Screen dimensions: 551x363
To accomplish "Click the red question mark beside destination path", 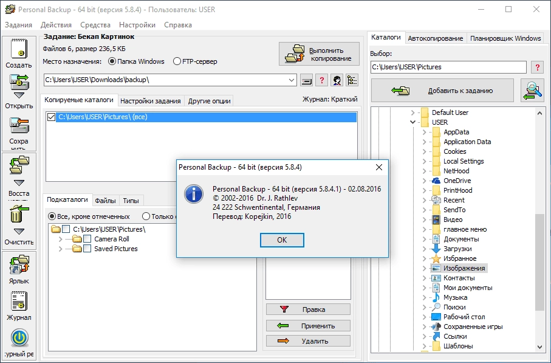I will click(321, 80).
